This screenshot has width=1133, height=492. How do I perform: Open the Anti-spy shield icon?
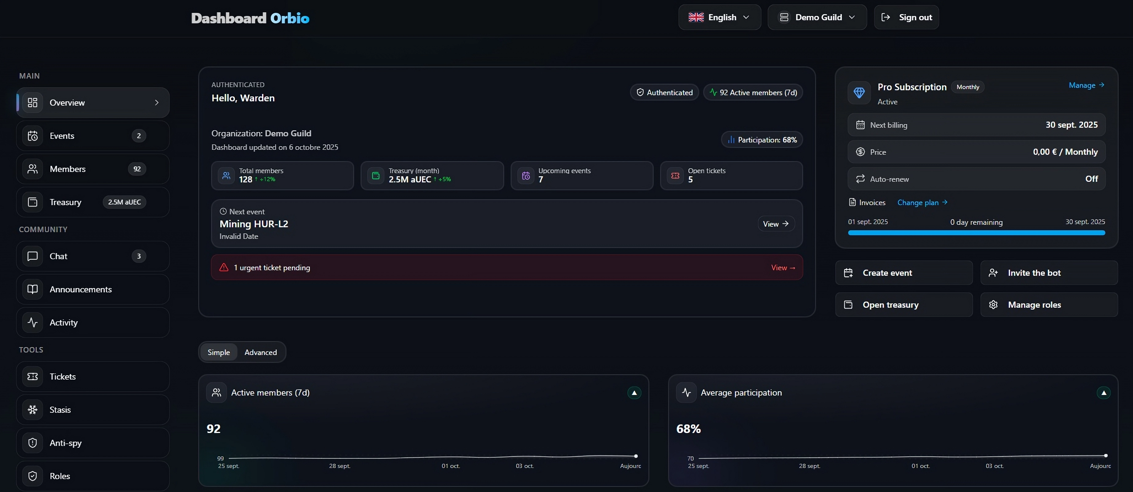(33, 443)
